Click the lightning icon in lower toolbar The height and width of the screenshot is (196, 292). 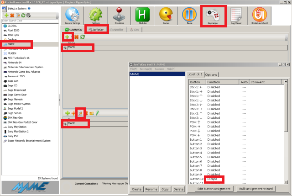tap(97, 113)
